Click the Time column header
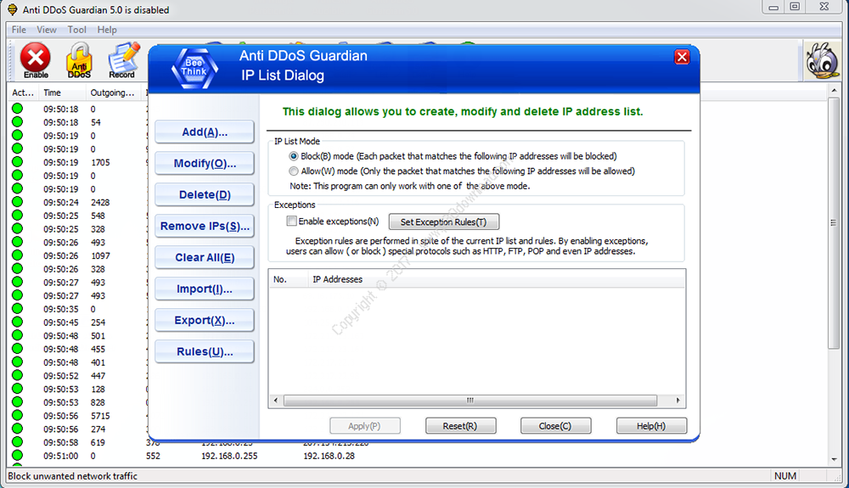 pos(62,93)
